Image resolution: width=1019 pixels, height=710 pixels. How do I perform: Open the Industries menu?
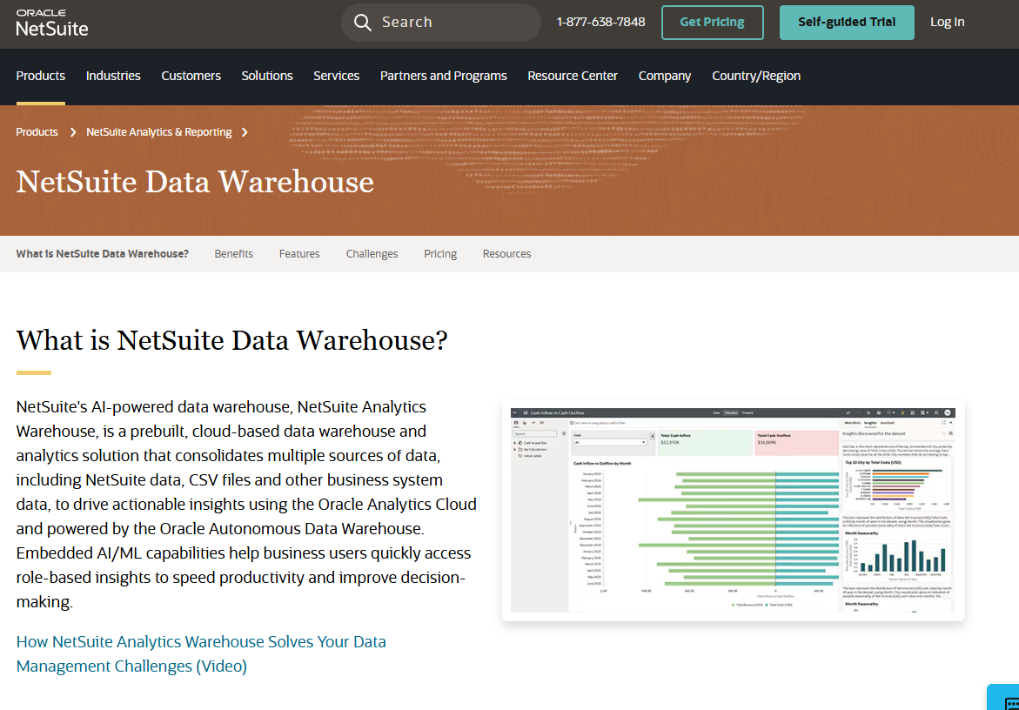click(113, 76)
